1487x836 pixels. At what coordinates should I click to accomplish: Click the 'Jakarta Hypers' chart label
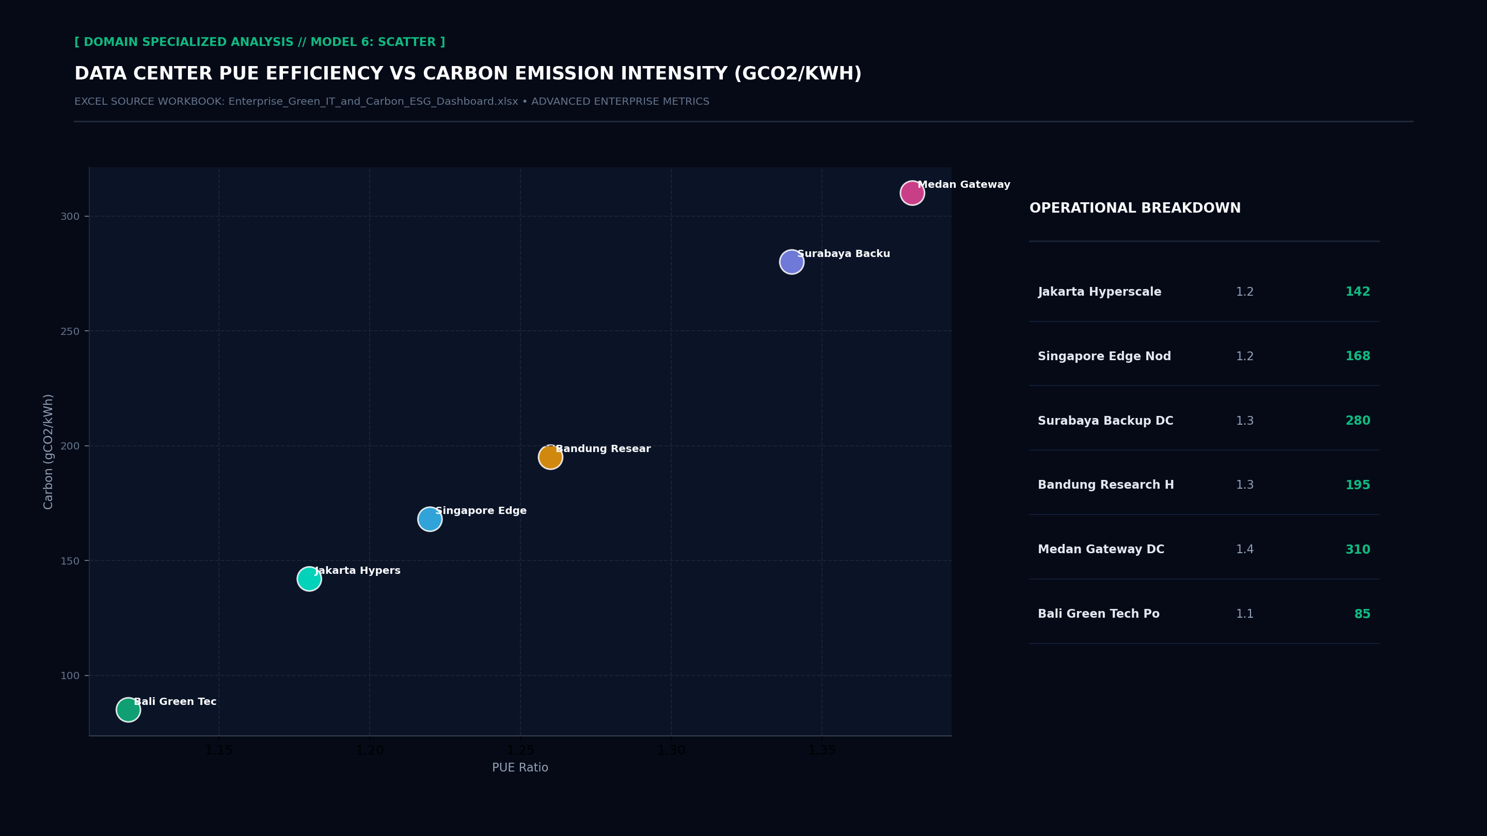(x=357, y=571)
